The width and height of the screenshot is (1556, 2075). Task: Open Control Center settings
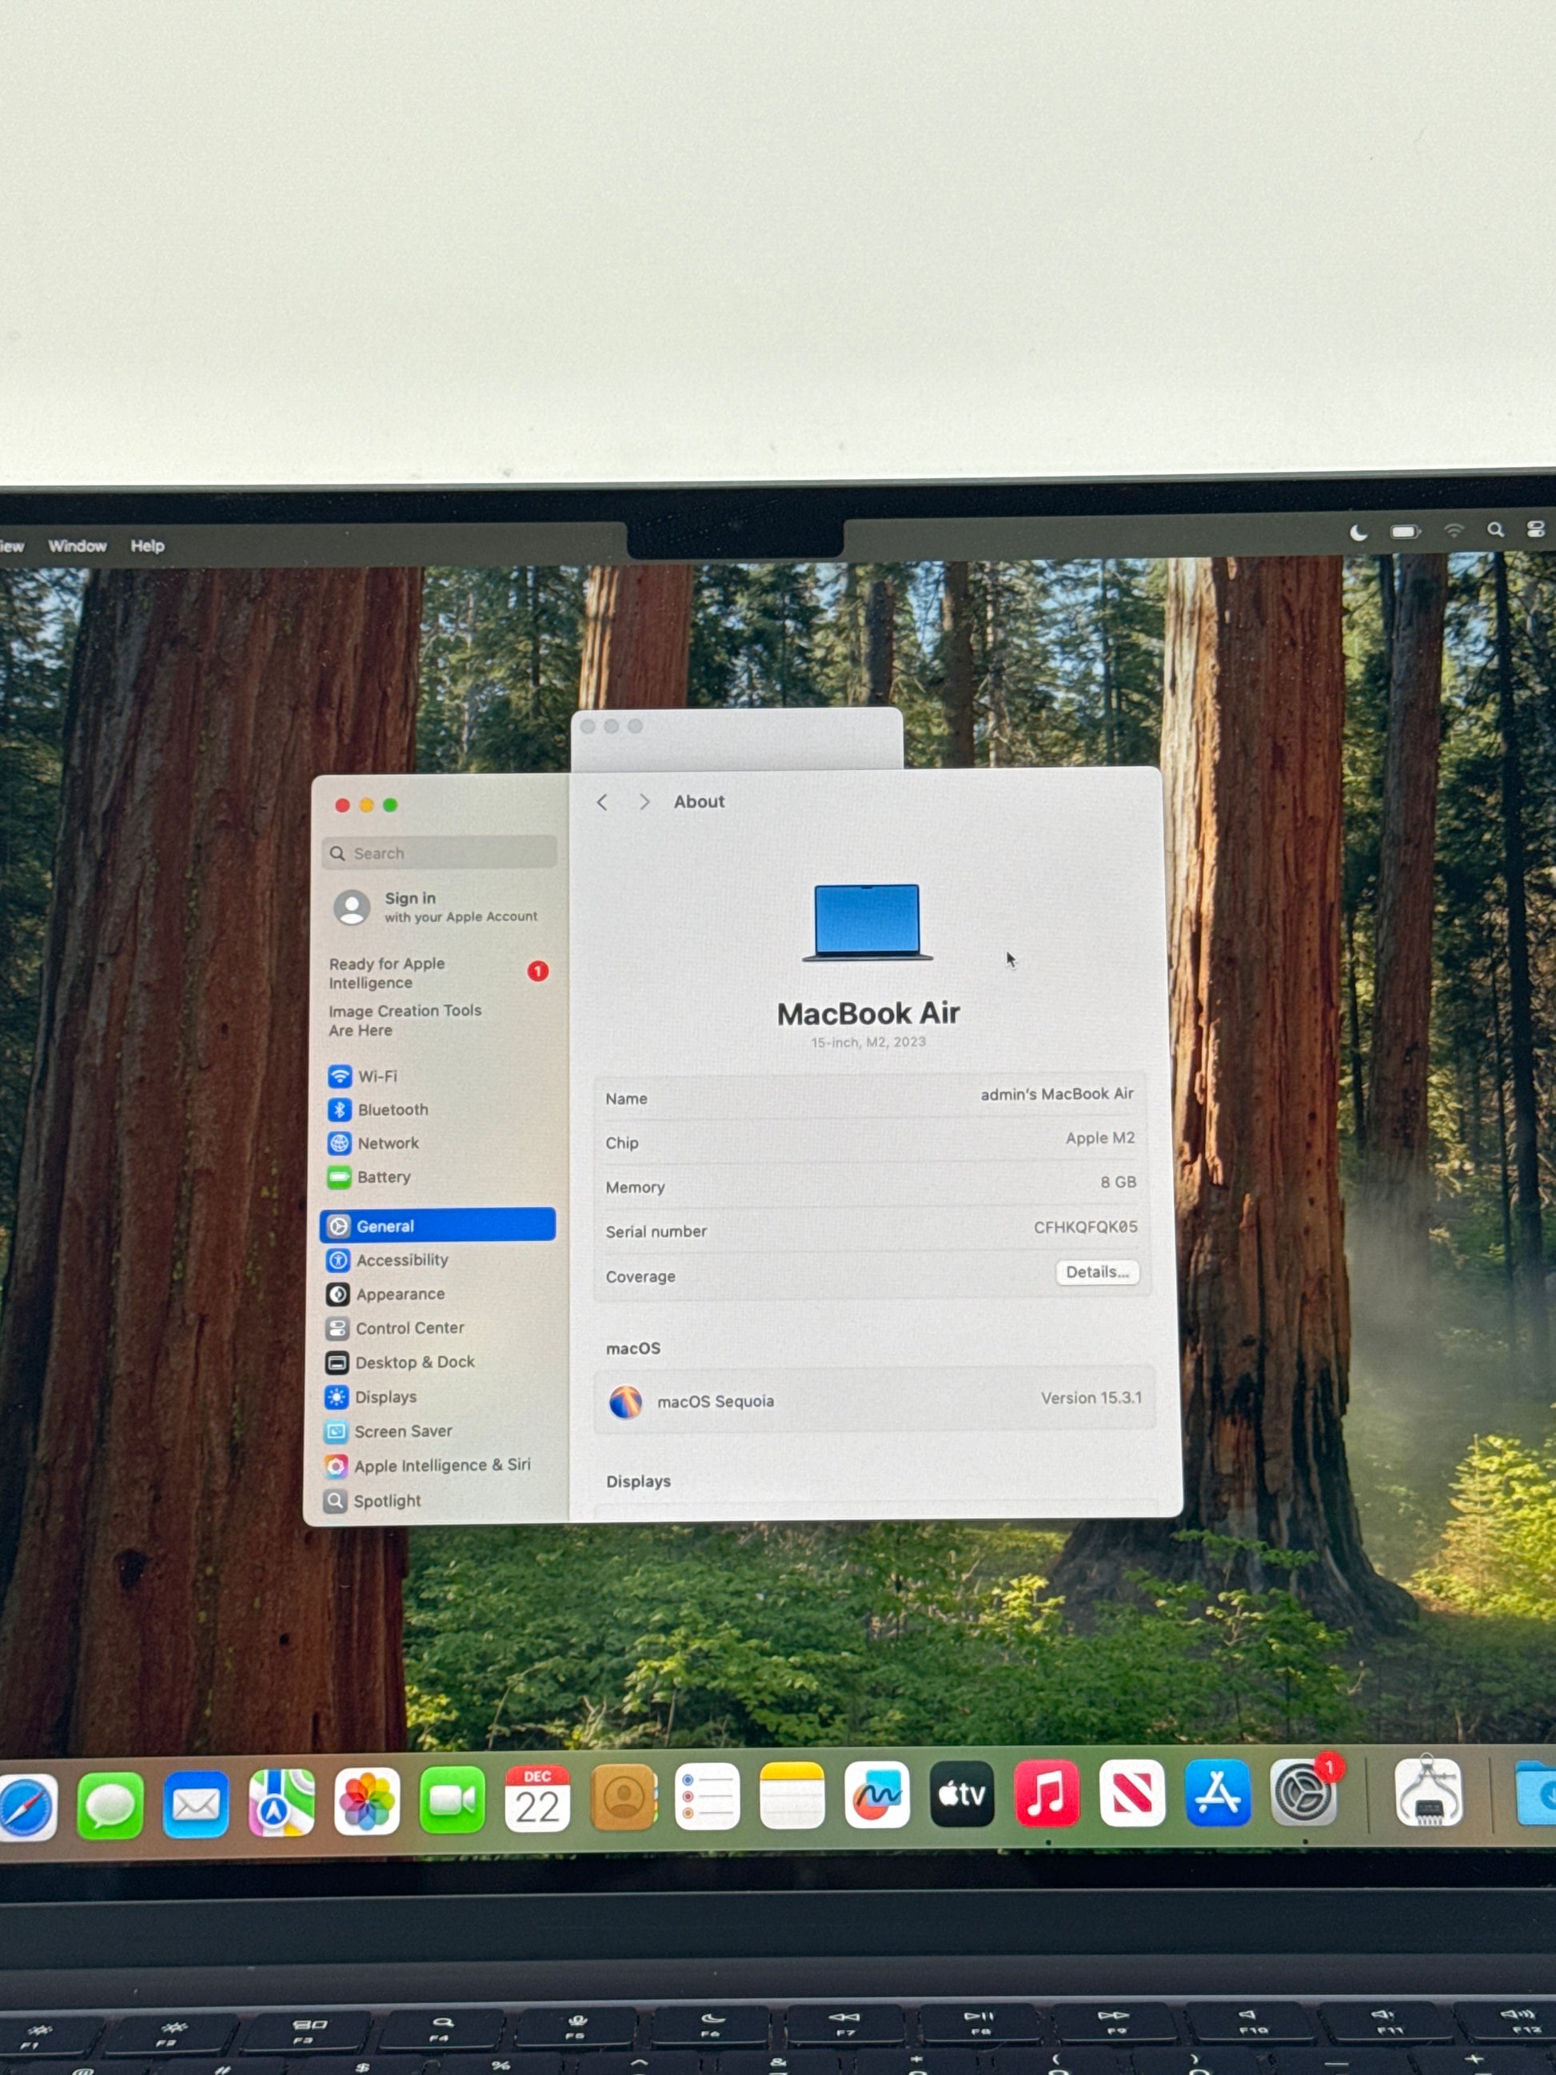409,1328
